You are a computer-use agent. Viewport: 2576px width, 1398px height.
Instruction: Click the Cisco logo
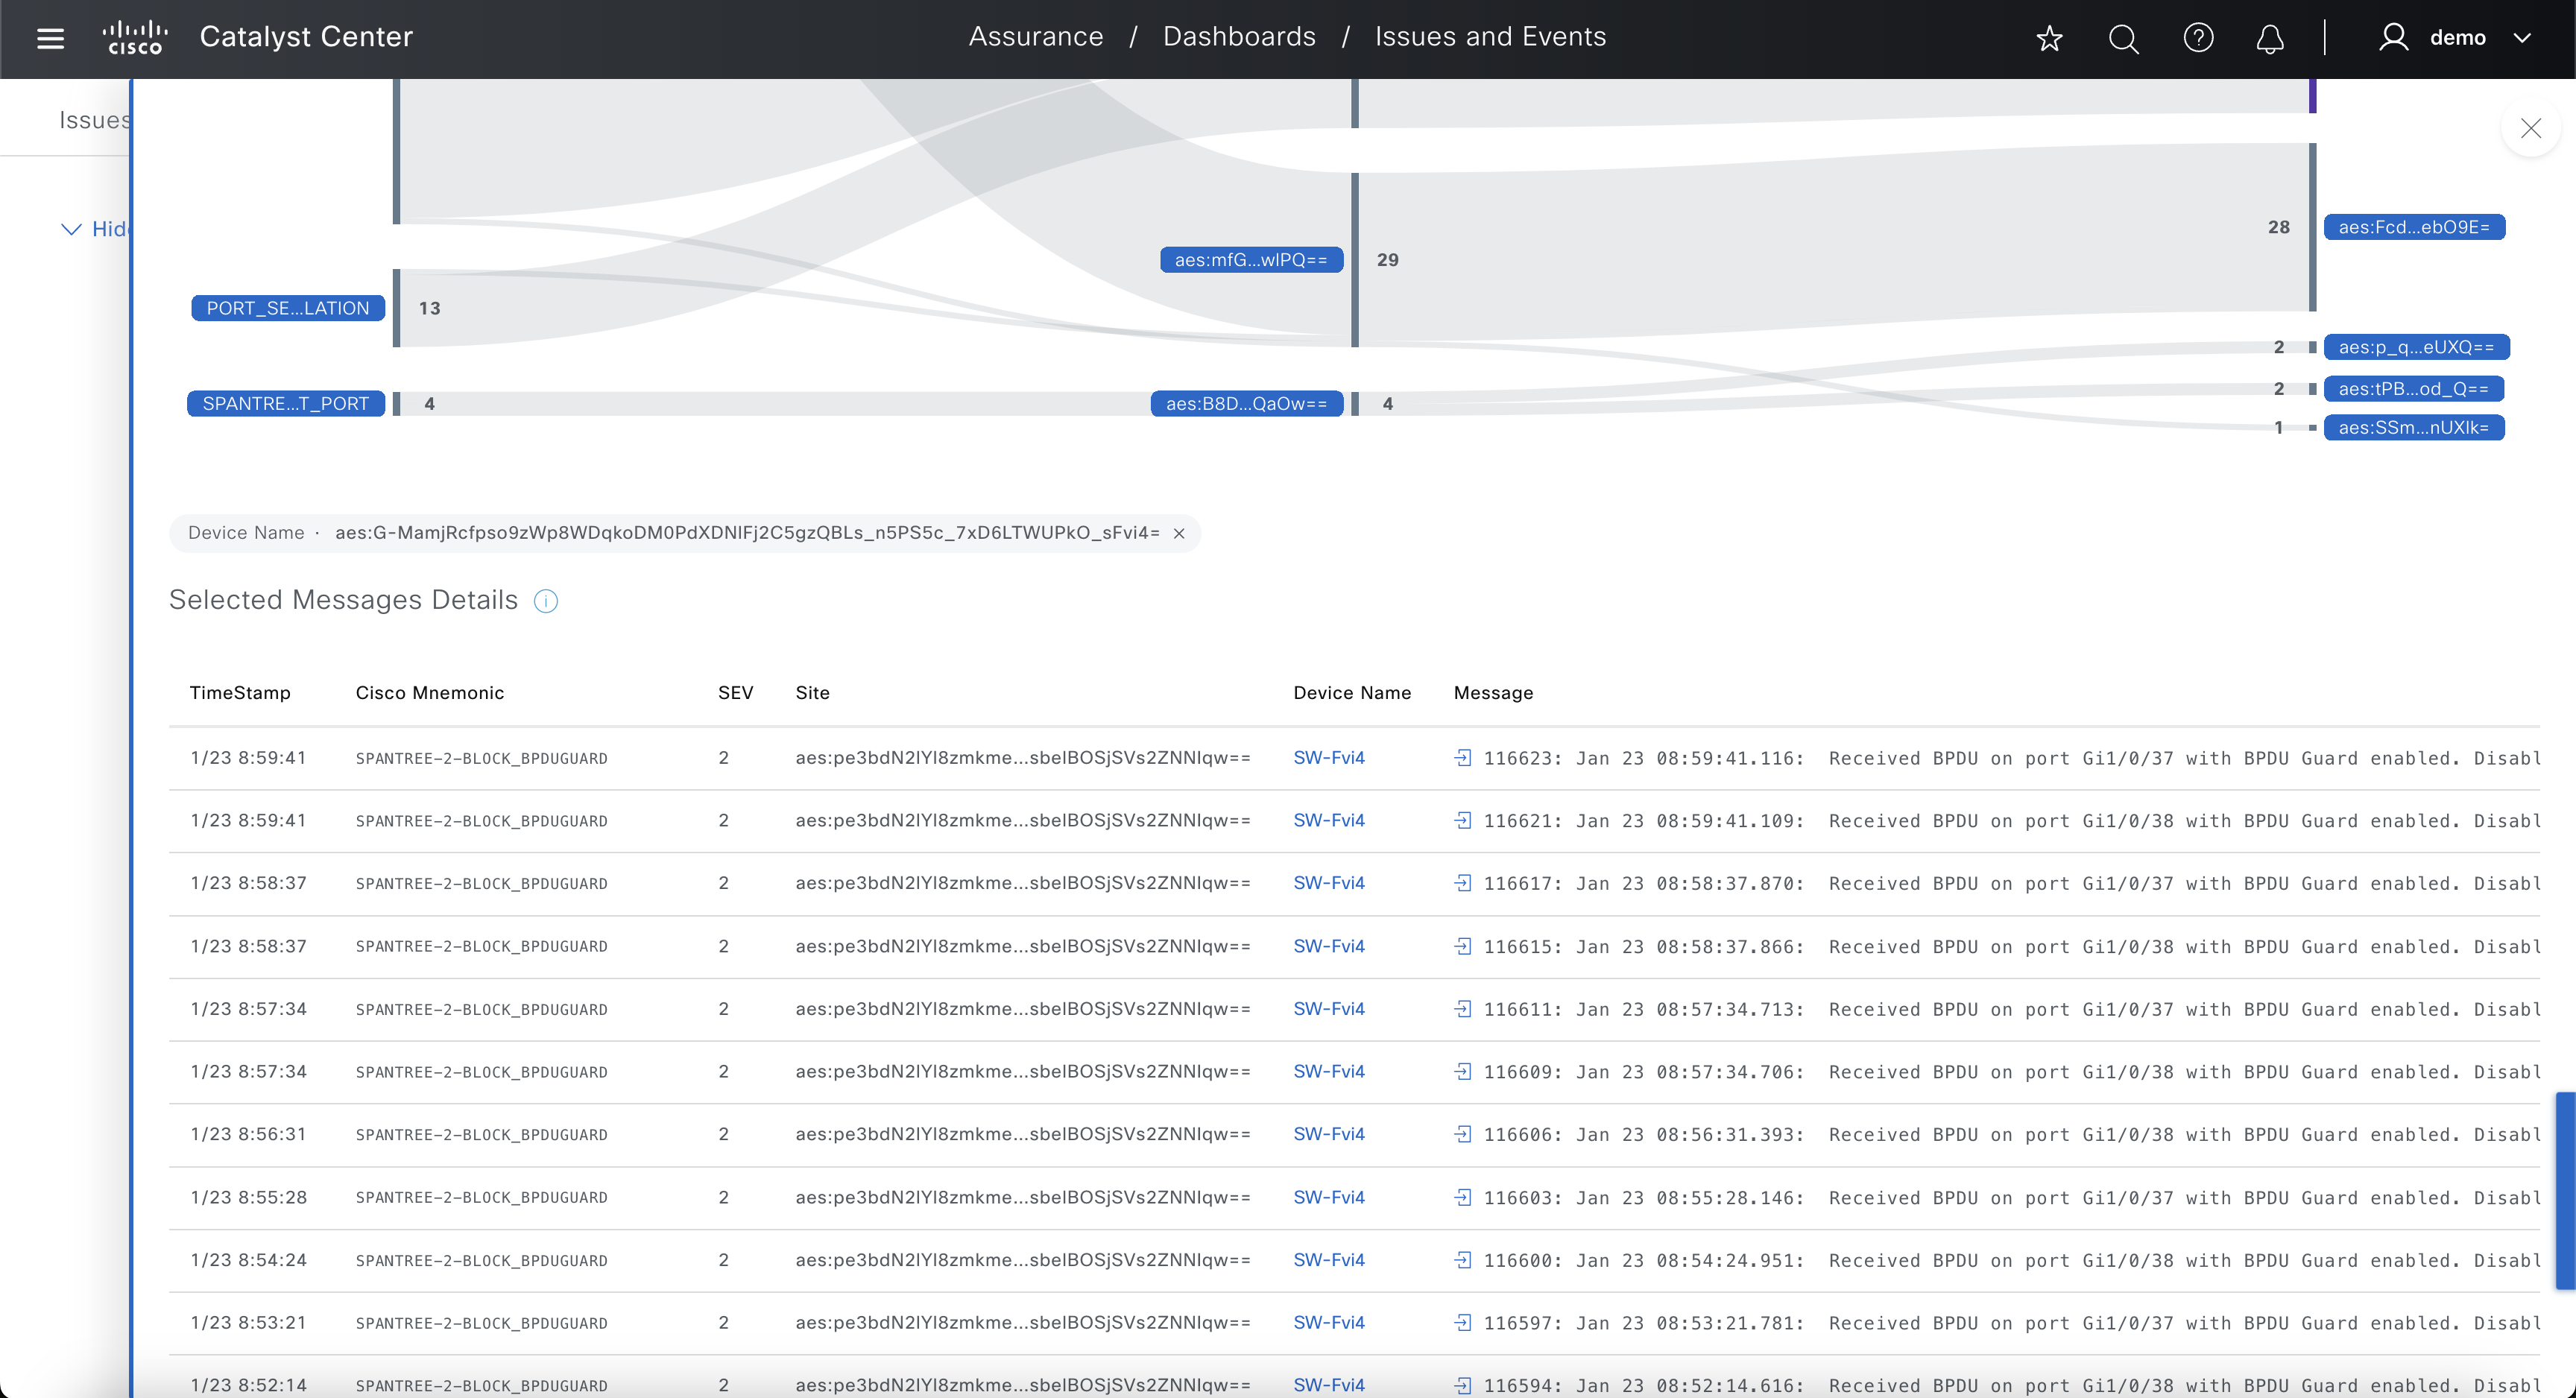pos(135,37)
